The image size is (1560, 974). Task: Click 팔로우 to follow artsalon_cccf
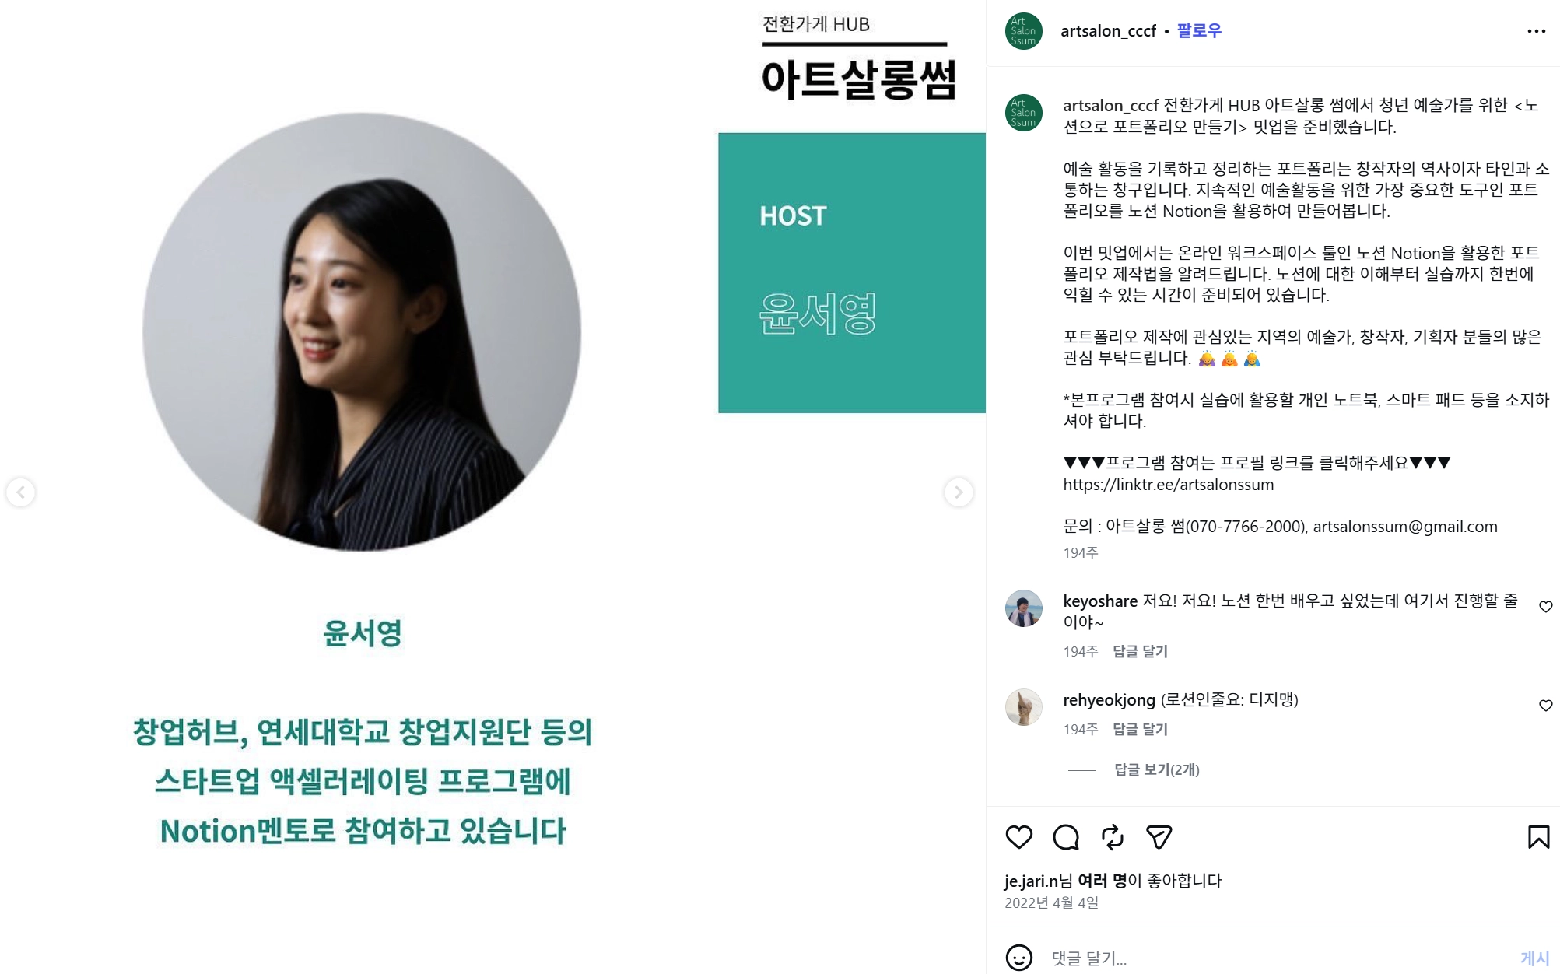coord(1199,30)
